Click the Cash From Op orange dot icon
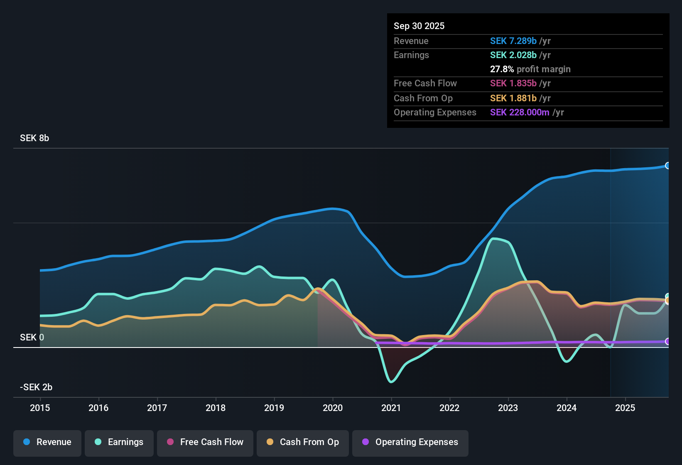682x465 pixels. tap(270, 442)
